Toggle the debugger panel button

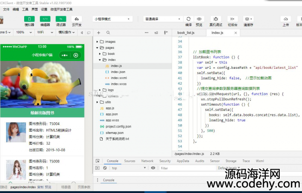point(61,19)
